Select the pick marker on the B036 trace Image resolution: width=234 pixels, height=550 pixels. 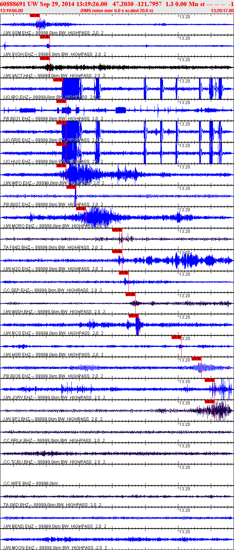point(197,359)
